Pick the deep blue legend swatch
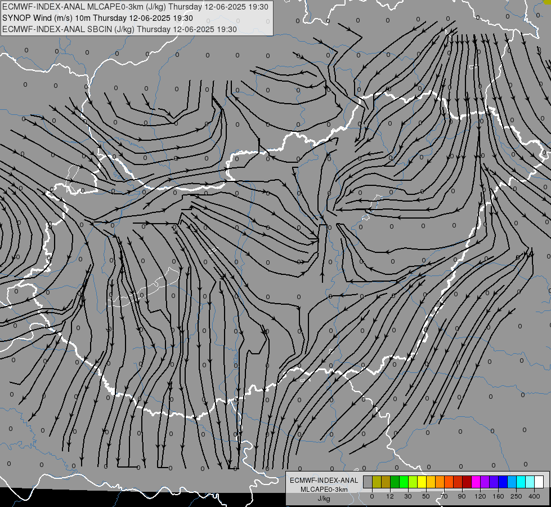The width and height of the screenshot is (551, 507). pos(503,482)
